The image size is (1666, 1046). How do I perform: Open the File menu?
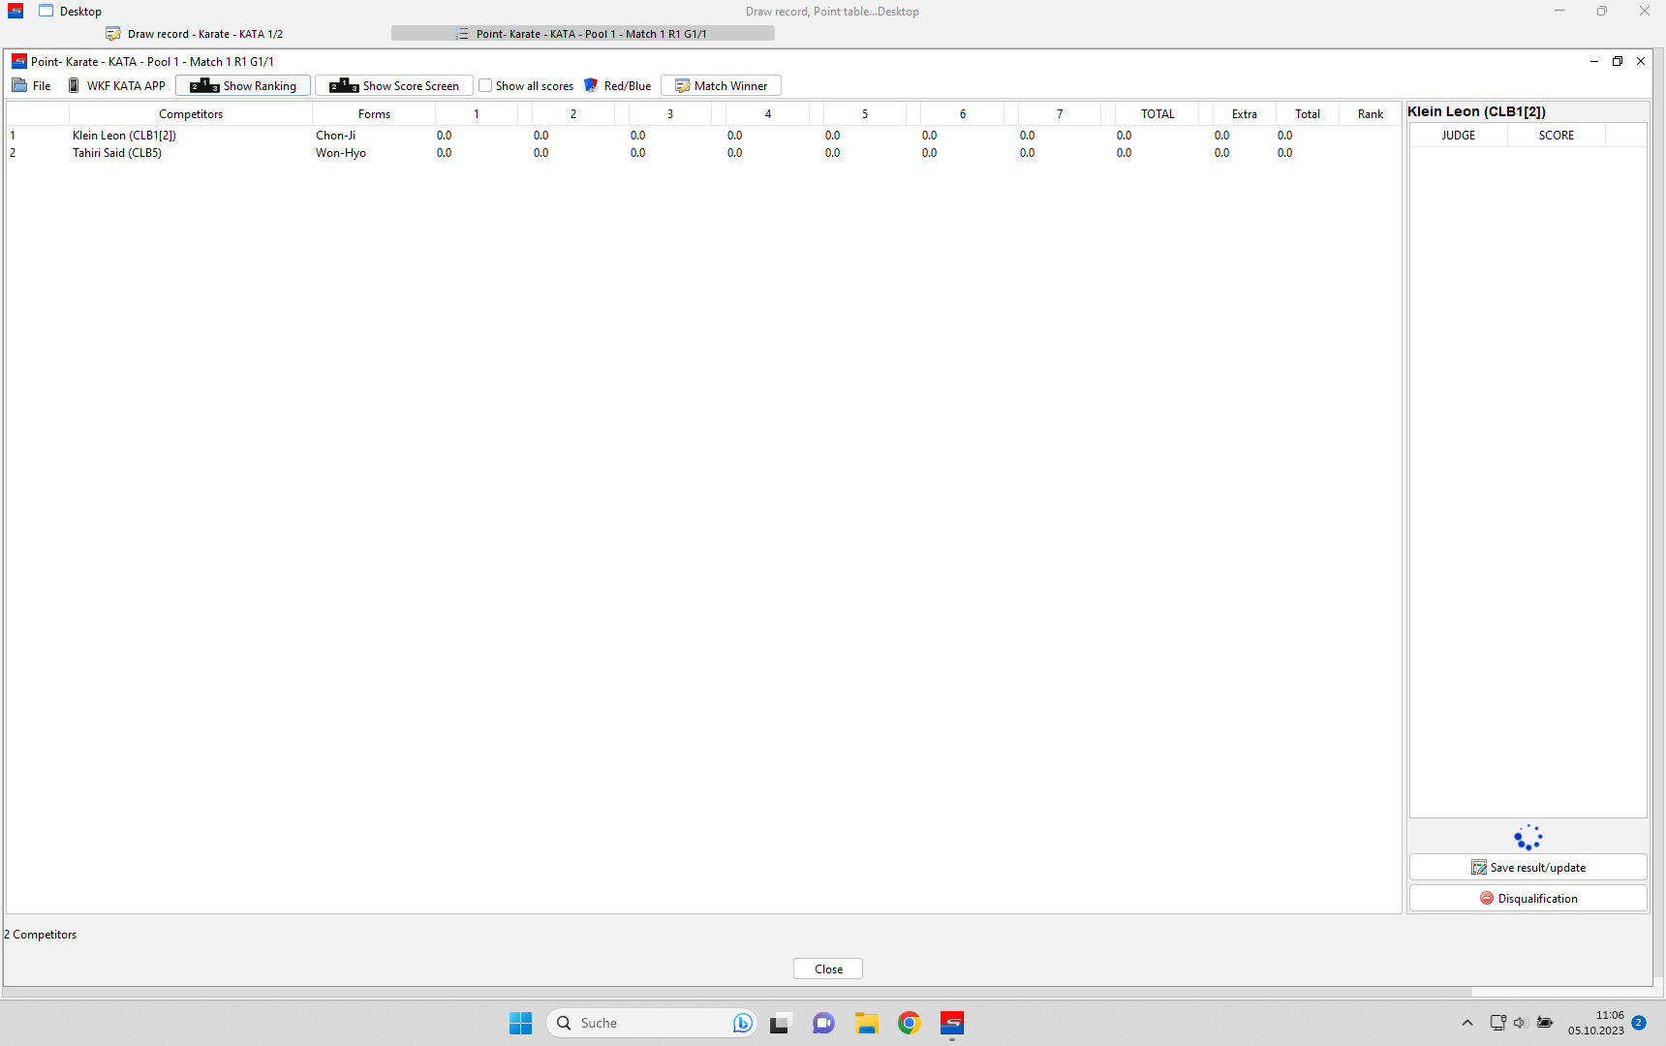pyautogui.click(x=32, y=86)
